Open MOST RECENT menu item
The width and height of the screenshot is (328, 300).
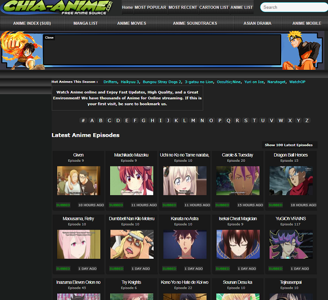[x=183, y=7]
